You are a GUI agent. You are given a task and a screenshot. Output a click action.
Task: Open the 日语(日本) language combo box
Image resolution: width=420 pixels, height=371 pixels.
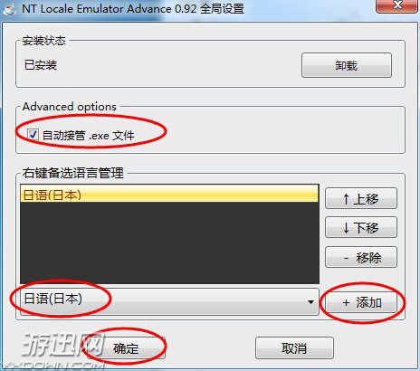click(x=169, y=301)
